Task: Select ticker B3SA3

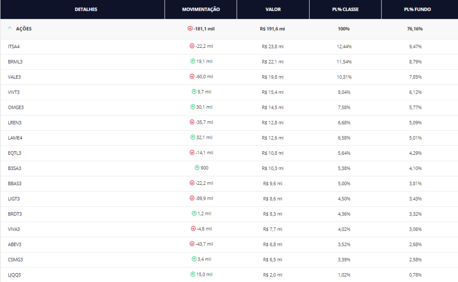Action: (x=15, y=168)
